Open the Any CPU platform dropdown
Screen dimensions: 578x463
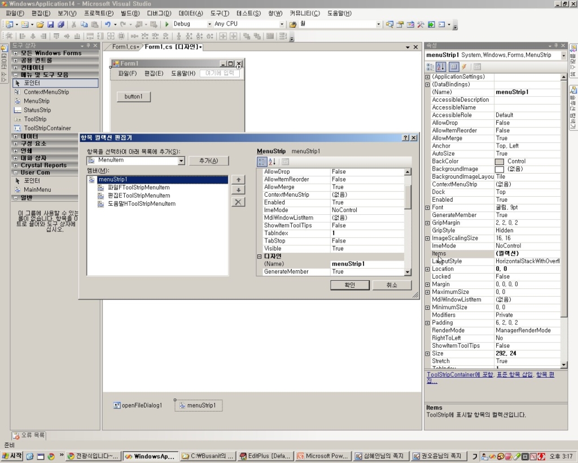click(282, 24)
